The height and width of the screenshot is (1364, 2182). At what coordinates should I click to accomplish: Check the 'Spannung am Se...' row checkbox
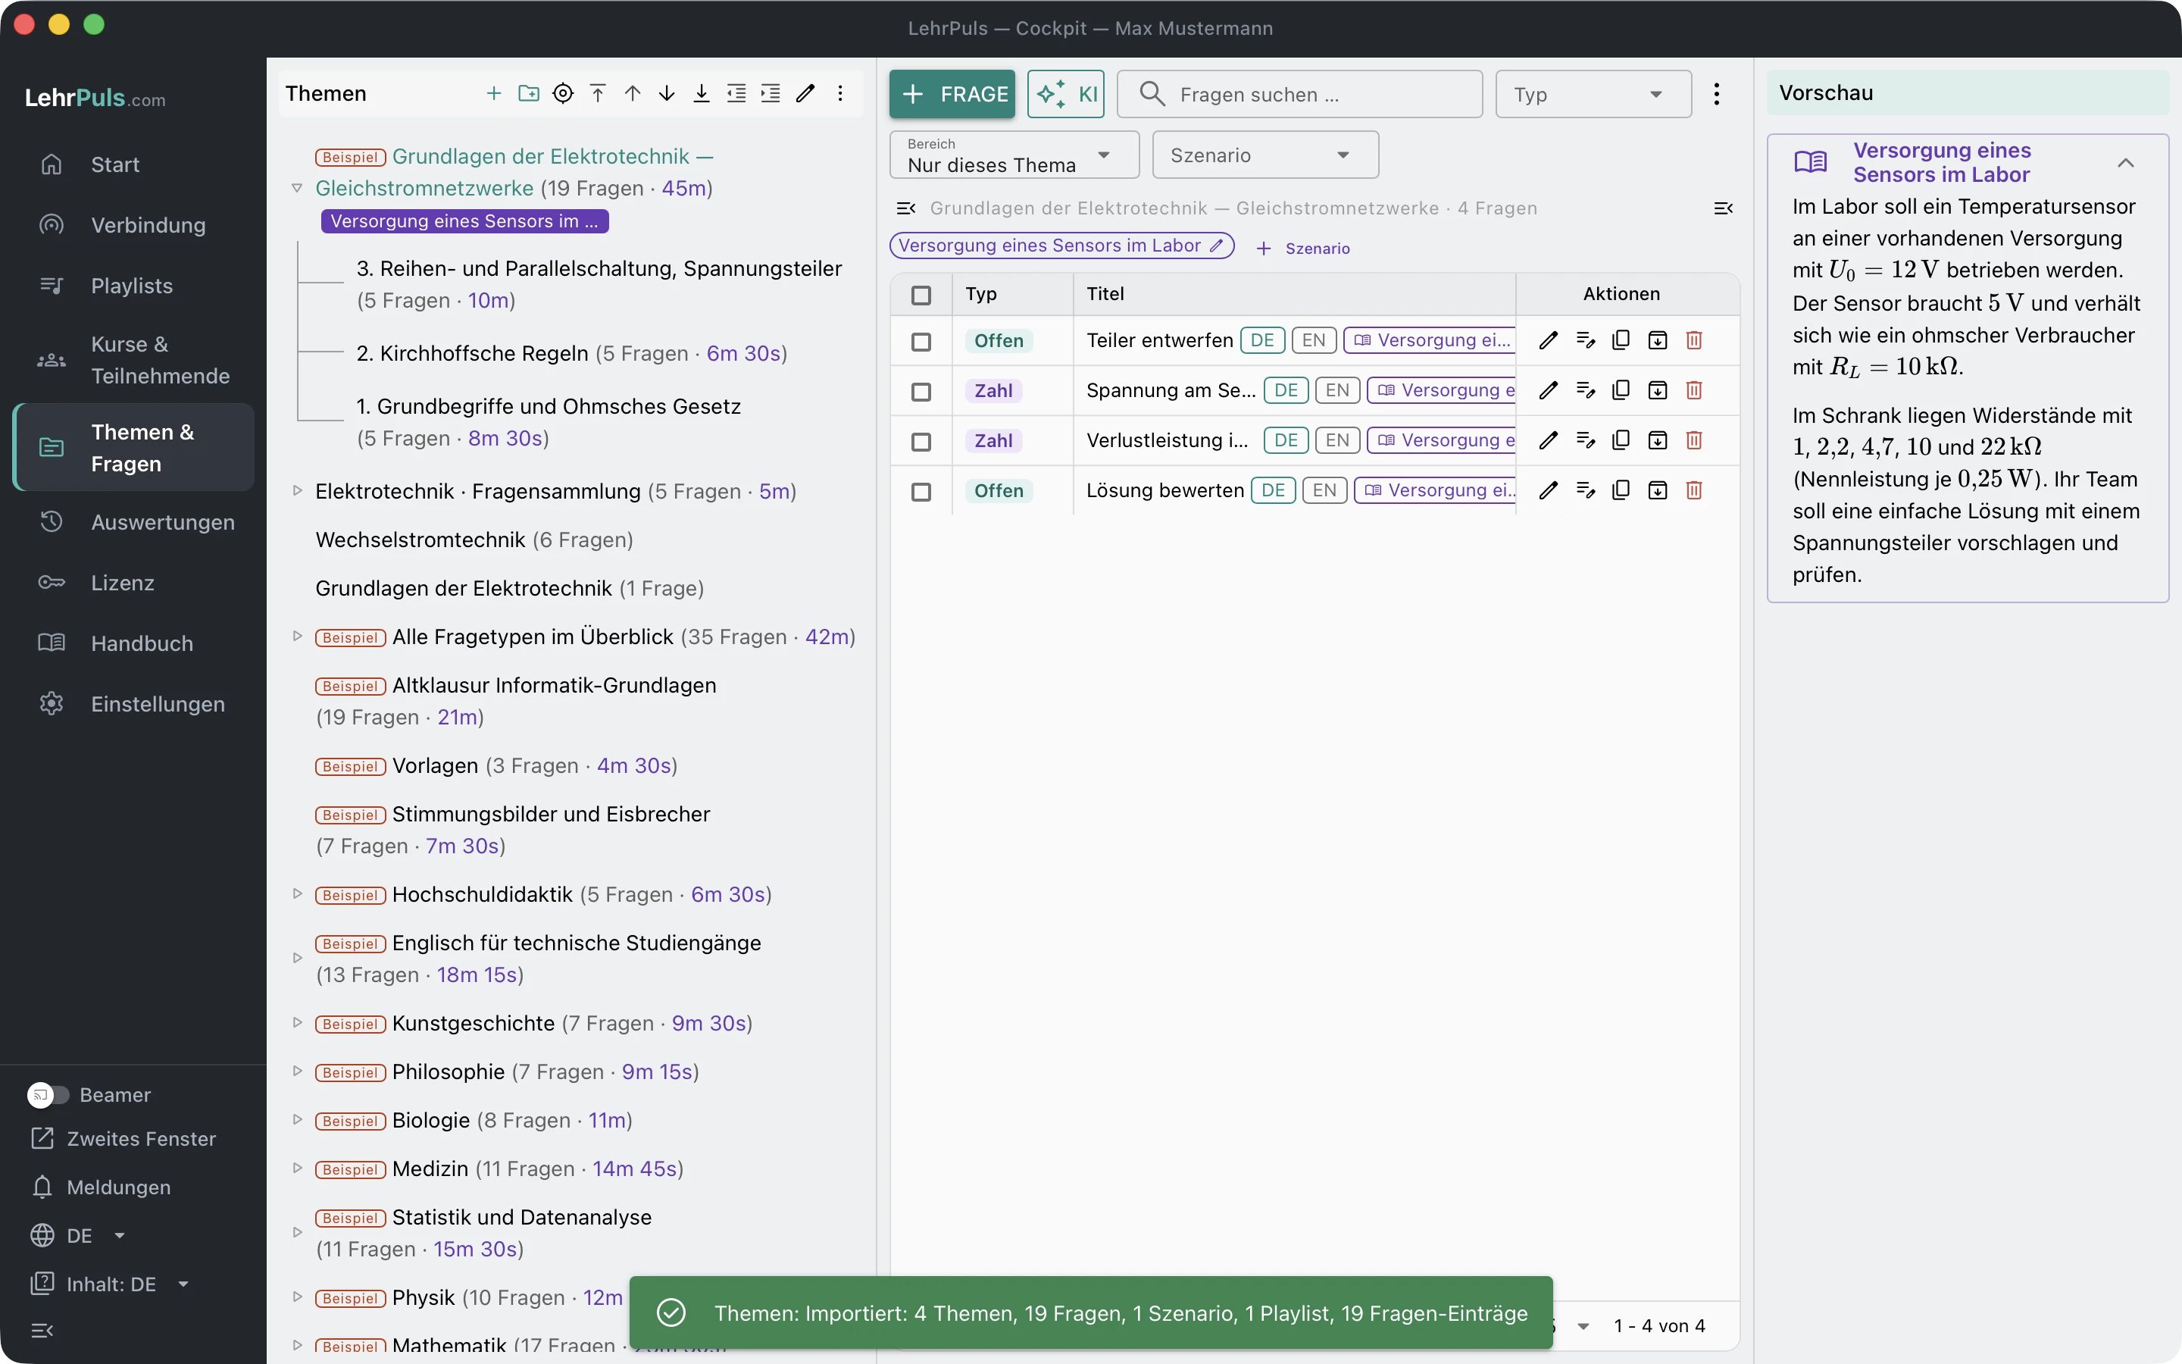pos(921,392)
